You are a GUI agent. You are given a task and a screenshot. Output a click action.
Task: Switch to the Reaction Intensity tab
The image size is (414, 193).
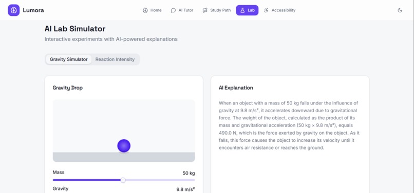click(115, 59)
